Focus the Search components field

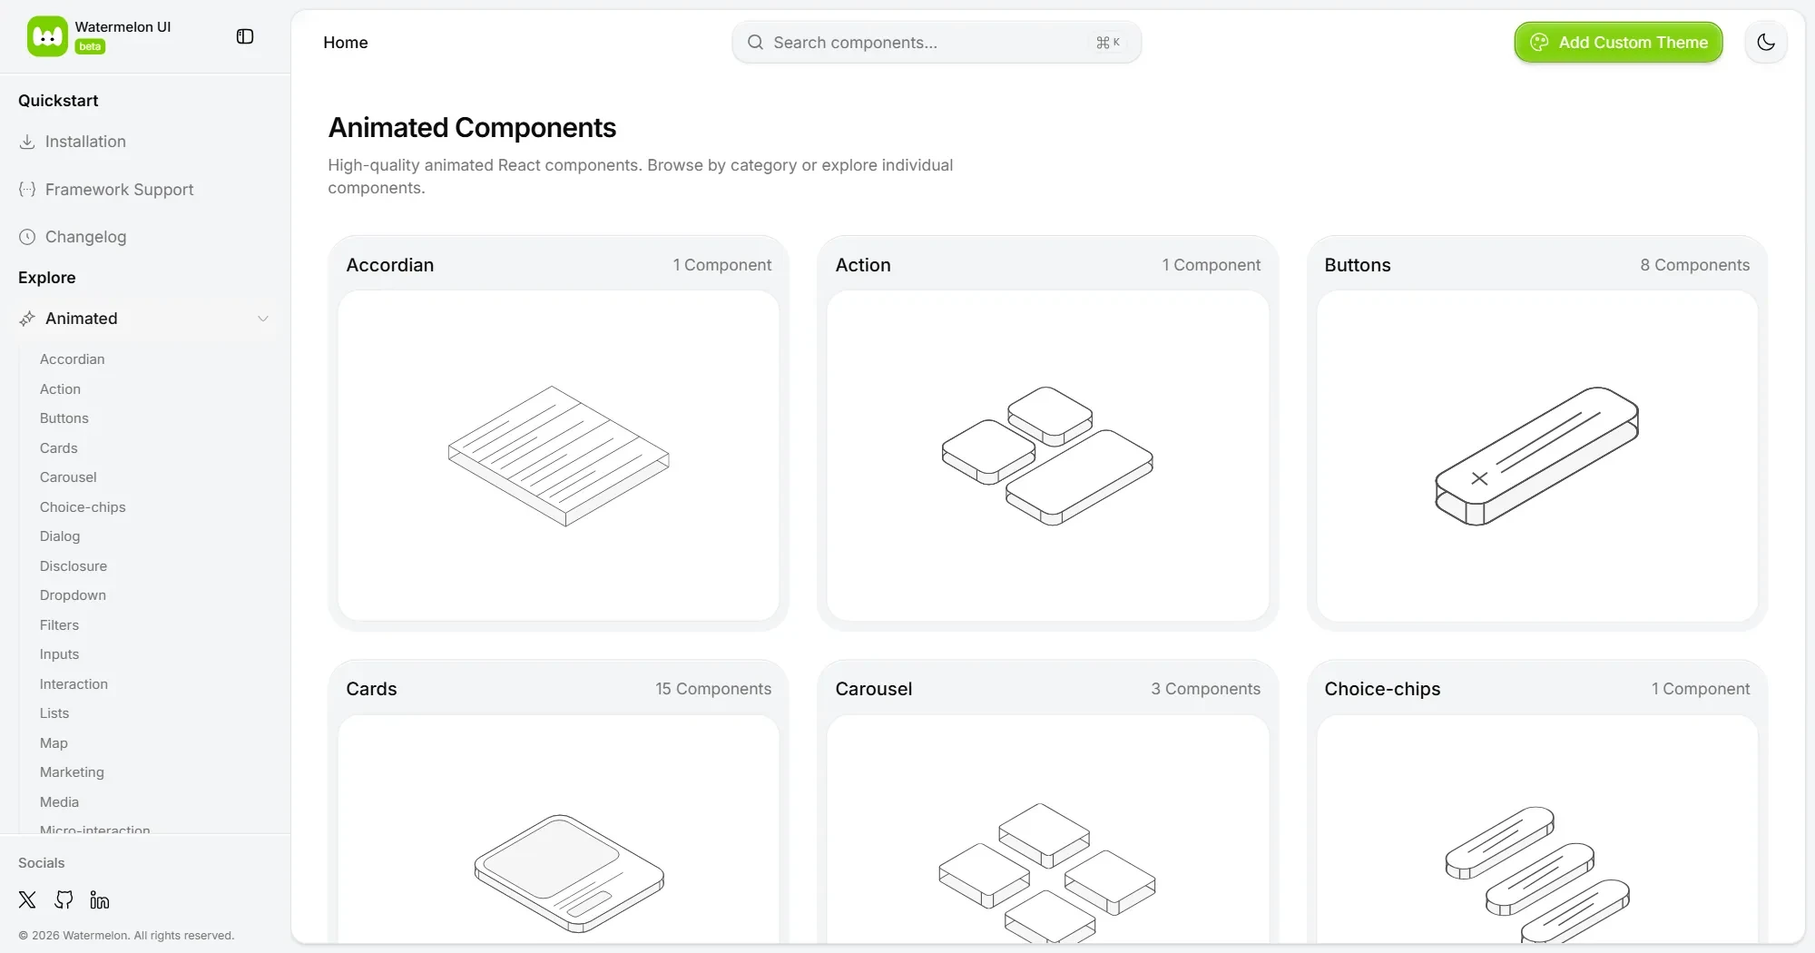(937, 43)
